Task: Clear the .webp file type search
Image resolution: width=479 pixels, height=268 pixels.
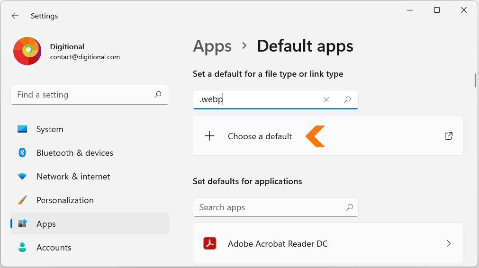Action: [x=326, y=99]
